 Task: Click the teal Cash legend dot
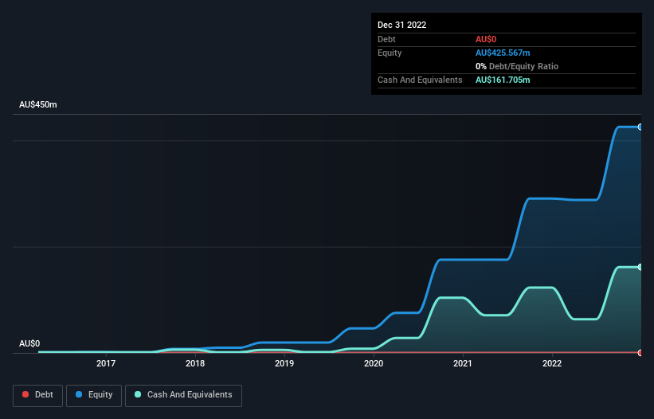[138, 394]
